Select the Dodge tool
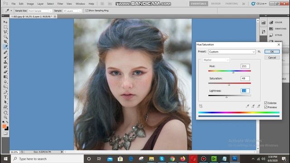This screenshot has width=290, height=163. point(5,86)
